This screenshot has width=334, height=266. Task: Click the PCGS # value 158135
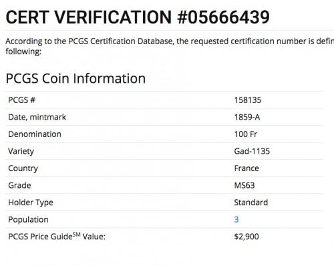(248, 100)
